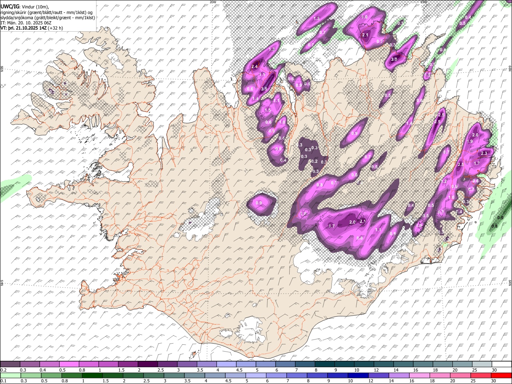This screenshot has height=384, width=512.
Task: Click the offshore '0.8' value in green band
Action: tap(494, 226)
